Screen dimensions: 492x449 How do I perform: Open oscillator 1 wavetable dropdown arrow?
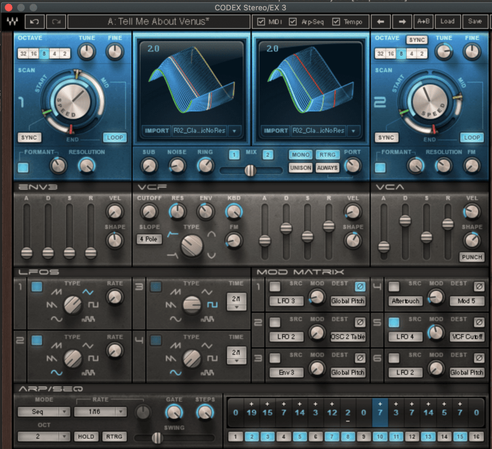(234, 131)
